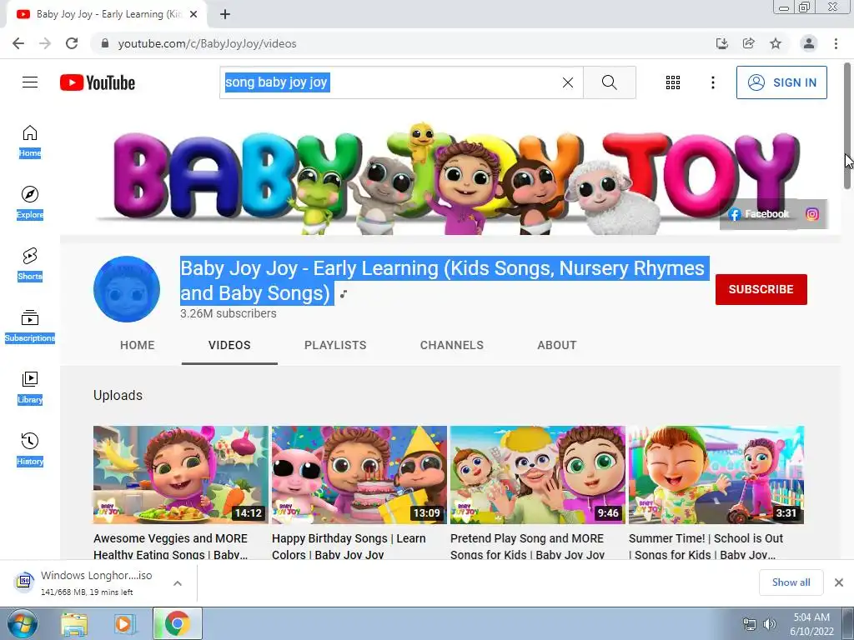Open the channel's Instagram icon on banner

click(x=811, y=214)
